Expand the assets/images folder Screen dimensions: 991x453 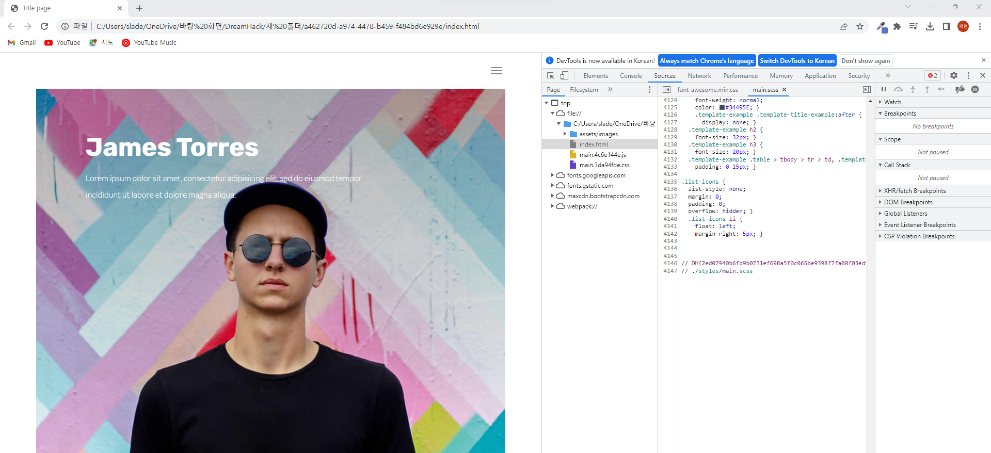tap(565, 134)
